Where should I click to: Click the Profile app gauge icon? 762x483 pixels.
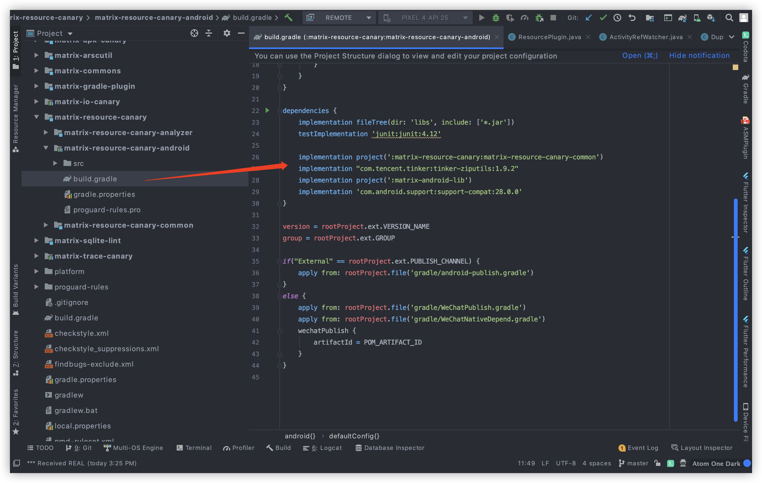tap(524, 18)
